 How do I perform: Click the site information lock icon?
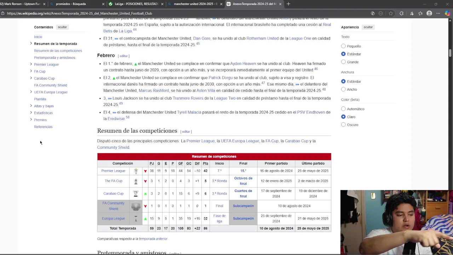pos(3,13)
